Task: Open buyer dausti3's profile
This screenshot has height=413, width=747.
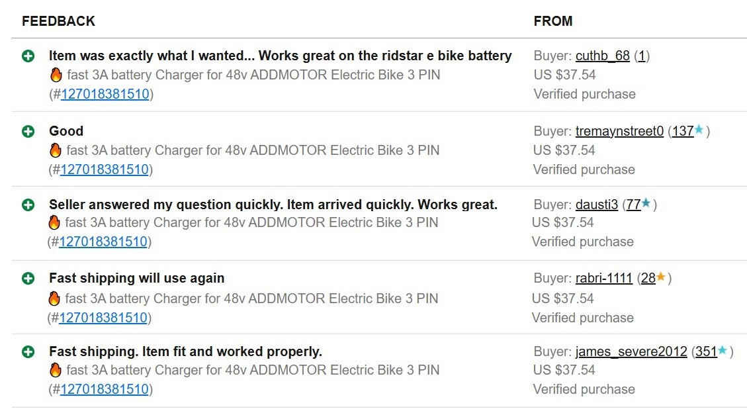Action: tap(596, 205)
